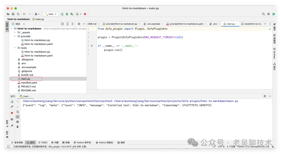The height and width of the screenshot is (154, 281).
Task: Stop the process with toolbar red square
Action: point(85,14)
